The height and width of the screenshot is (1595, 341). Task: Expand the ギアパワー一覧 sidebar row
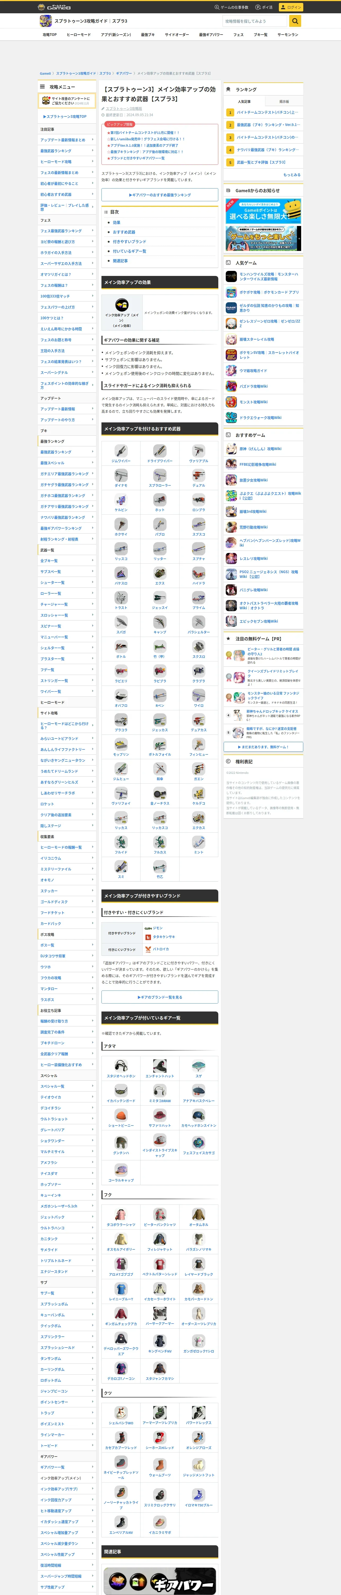point(67,1467)
